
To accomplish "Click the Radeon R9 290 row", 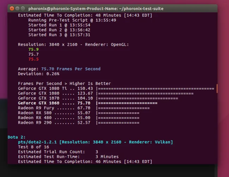I will pyautogui.click(x=79, y=123).
